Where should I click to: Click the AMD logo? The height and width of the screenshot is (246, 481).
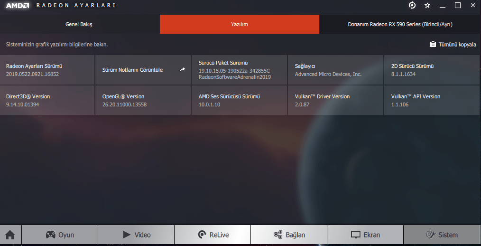[18, 5]
